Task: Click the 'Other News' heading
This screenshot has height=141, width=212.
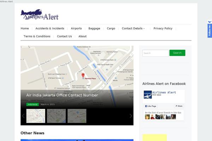Action: pyautogui.click(x=33, y=133)
